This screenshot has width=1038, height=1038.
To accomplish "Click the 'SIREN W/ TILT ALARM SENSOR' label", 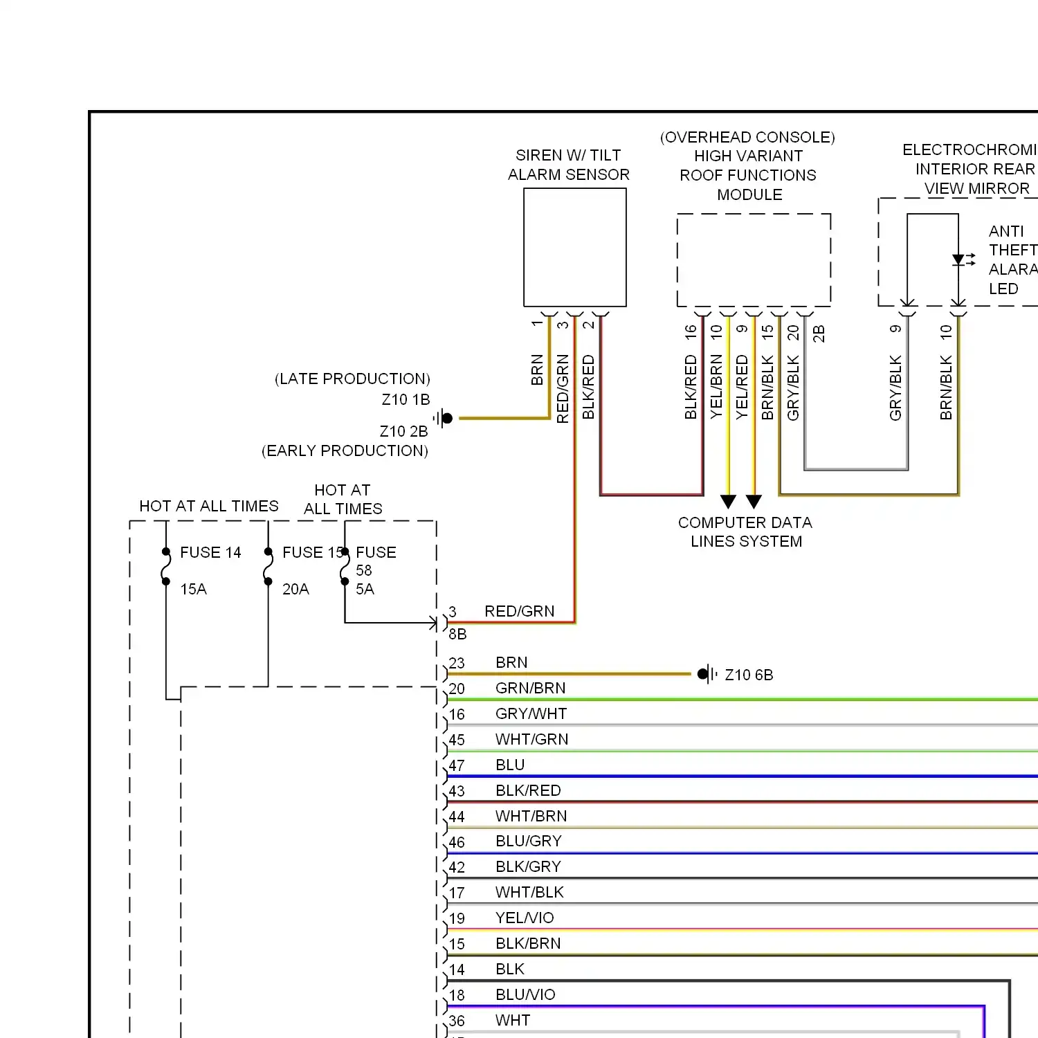I will tap(568, 165).
